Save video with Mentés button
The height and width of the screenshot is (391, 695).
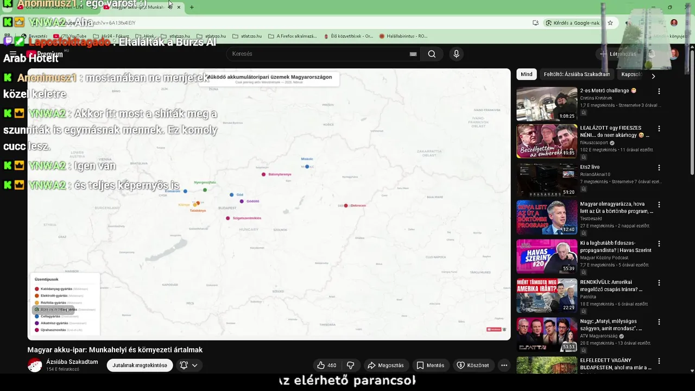coord(430,365)
